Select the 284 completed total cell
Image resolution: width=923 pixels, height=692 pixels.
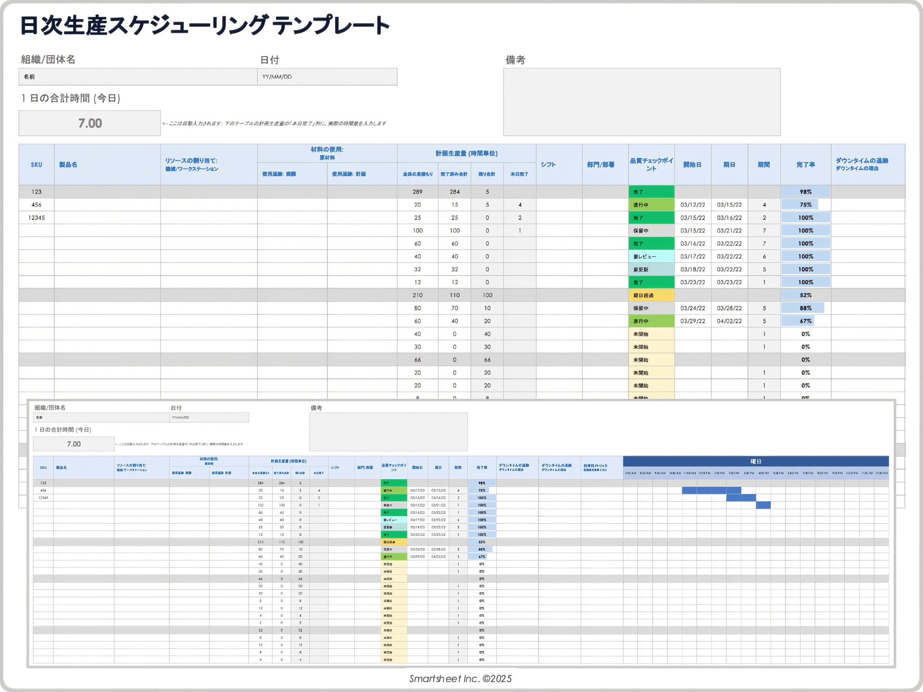(454, 192)
